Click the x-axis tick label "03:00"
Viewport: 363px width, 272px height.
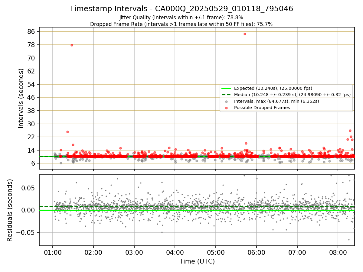click(x=134, y=252)
